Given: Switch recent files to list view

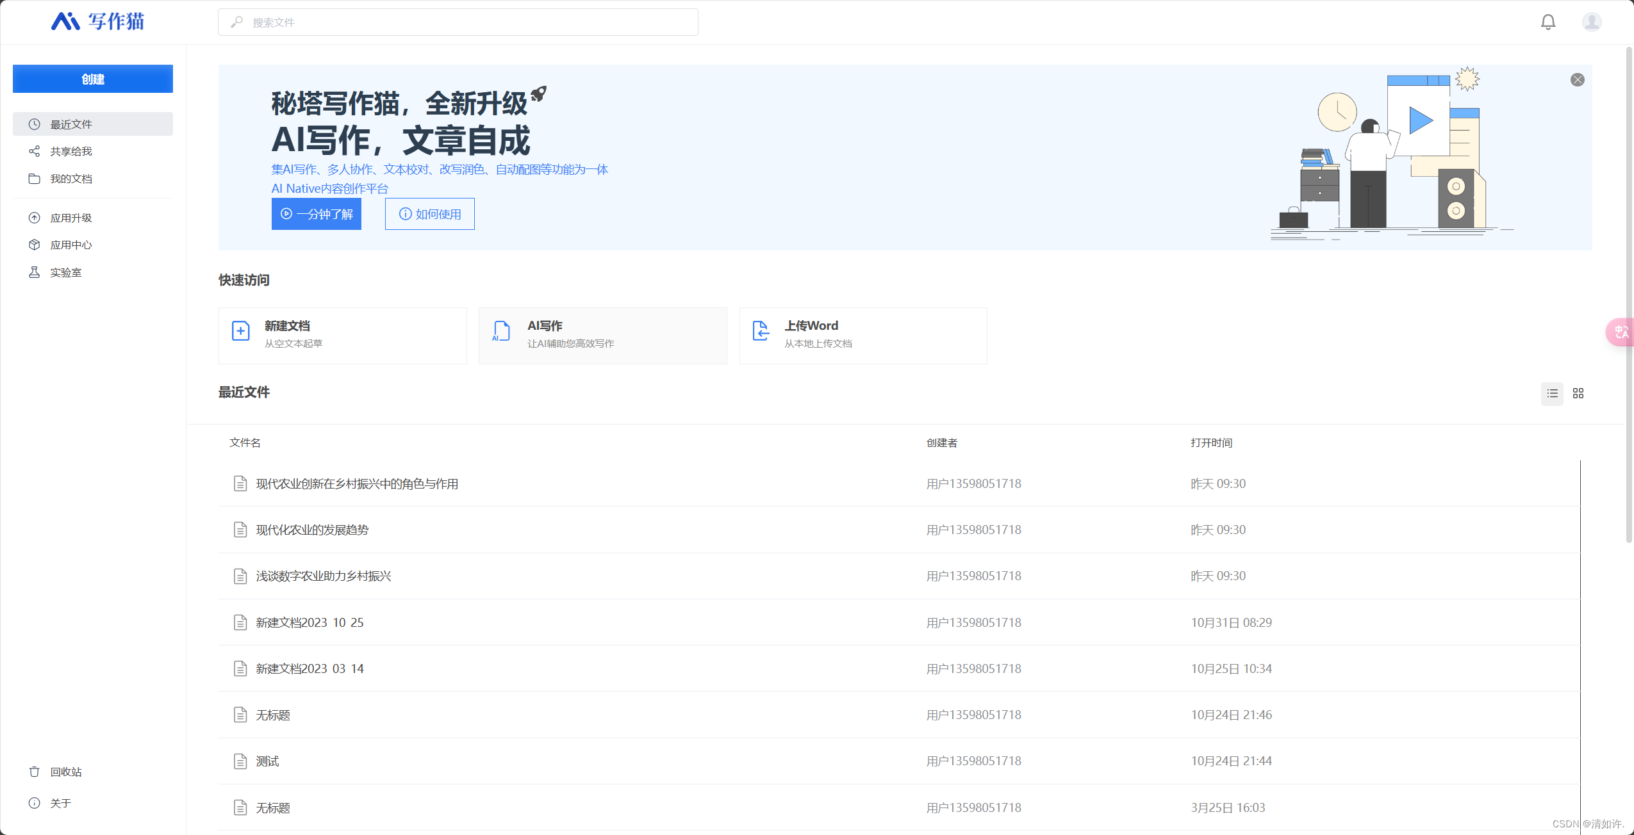Looking at the screenshot, I should pyautogui.click(x=1551, y=393).
